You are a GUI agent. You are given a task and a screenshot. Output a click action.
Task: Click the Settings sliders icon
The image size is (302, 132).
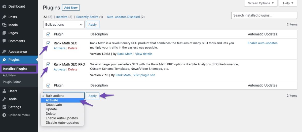4,107
